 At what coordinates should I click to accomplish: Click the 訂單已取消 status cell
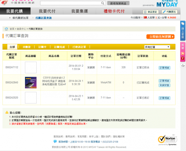[143, 68]
